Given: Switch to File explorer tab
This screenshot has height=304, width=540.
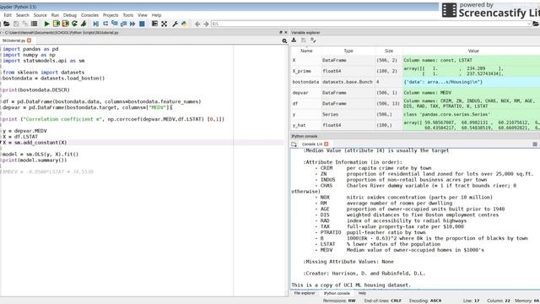Looking at the screenshot, I should pyautogui.click(x=305, y=293).
